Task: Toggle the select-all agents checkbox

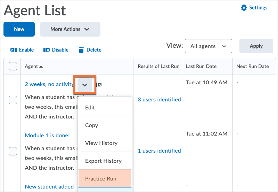Action: point(13,66)
